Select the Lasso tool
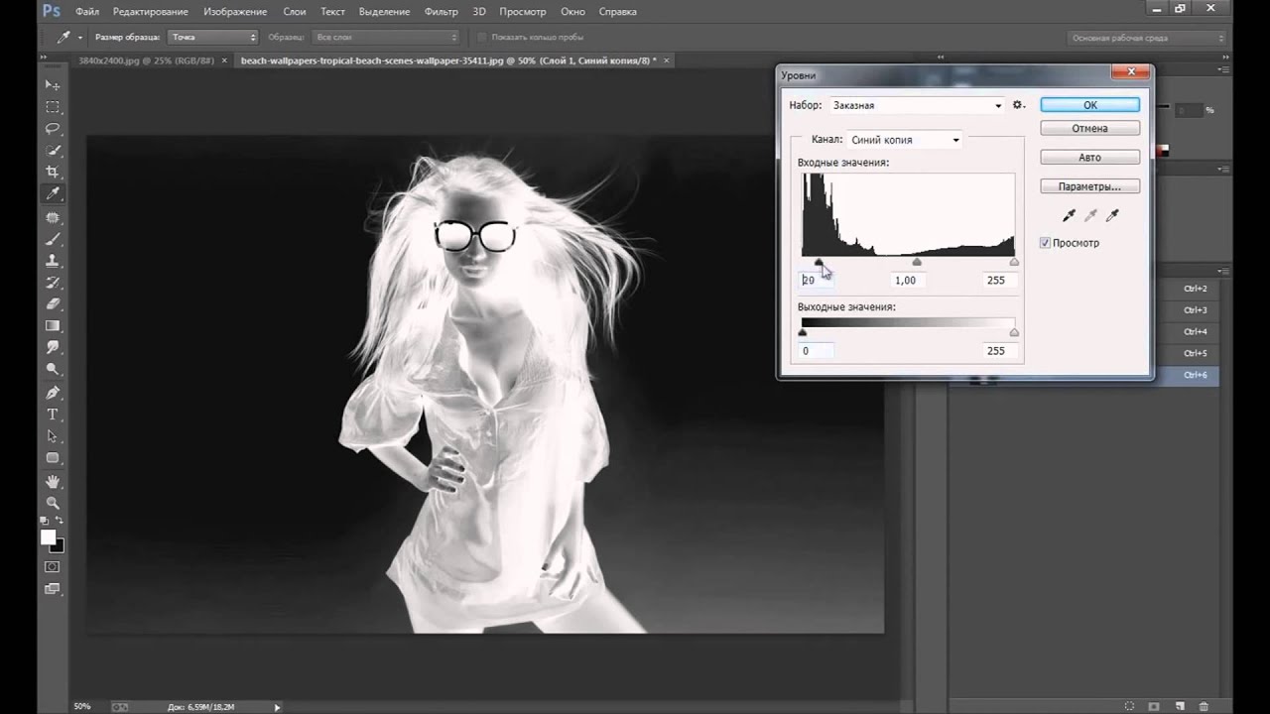This screenshot has height=714, width=1270. point(53,129)
